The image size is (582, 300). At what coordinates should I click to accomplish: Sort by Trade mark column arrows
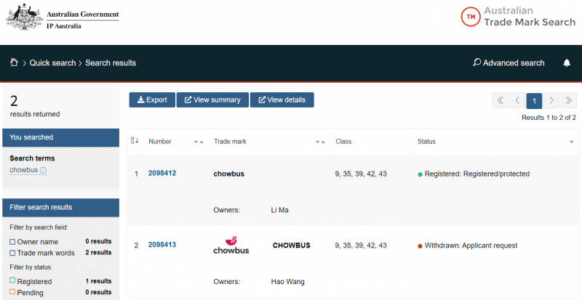point(320,142)
